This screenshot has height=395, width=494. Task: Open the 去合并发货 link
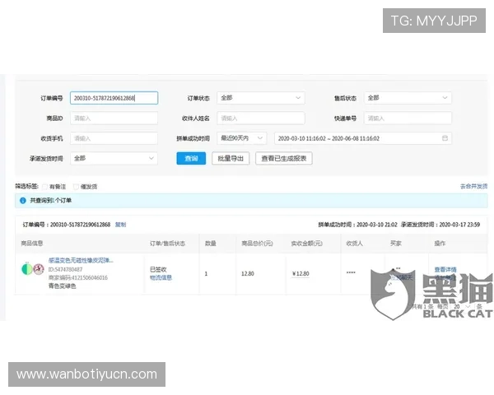point(474,187)
